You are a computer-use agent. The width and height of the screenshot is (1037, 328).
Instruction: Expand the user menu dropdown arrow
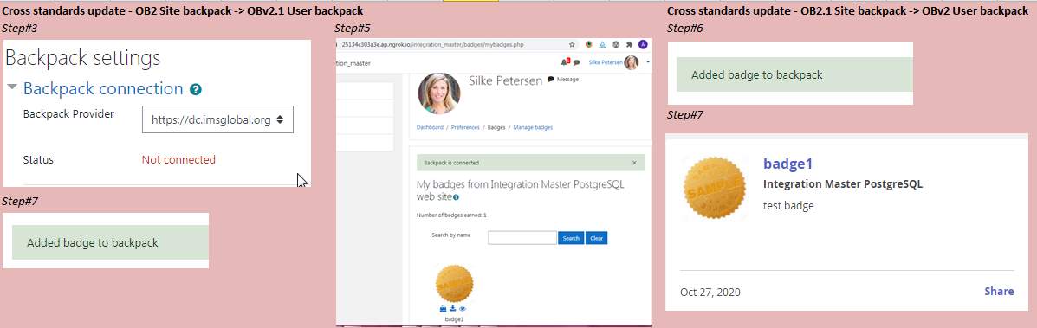click(648, 63)
